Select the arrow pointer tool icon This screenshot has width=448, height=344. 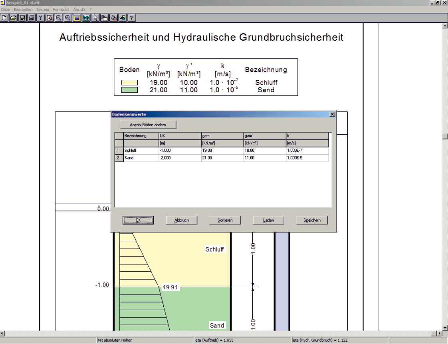tap(95, 18)
